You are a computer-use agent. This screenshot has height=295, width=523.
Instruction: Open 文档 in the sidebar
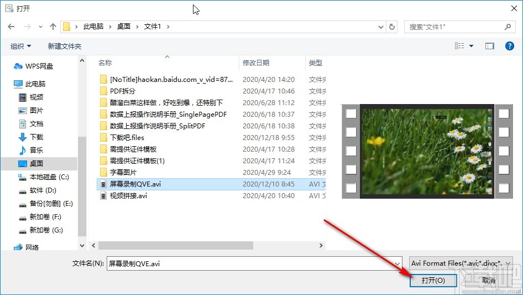(x=31, y=123)
